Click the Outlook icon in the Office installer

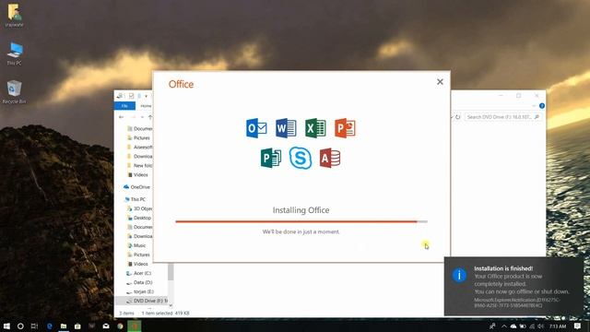256,128
